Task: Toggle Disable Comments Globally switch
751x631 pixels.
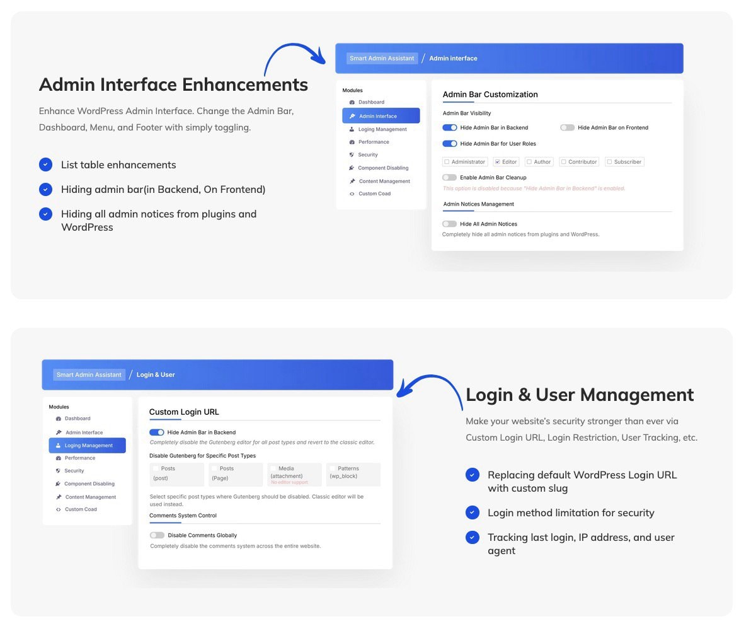Action: (x=157, y=535)
